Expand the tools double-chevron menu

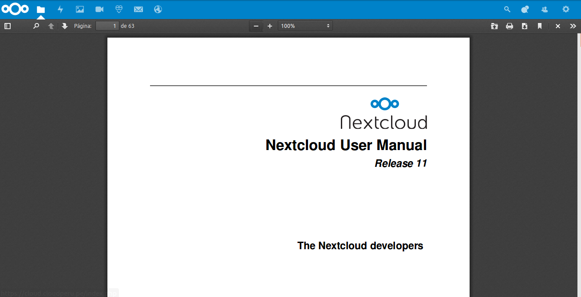pos(573,26)
